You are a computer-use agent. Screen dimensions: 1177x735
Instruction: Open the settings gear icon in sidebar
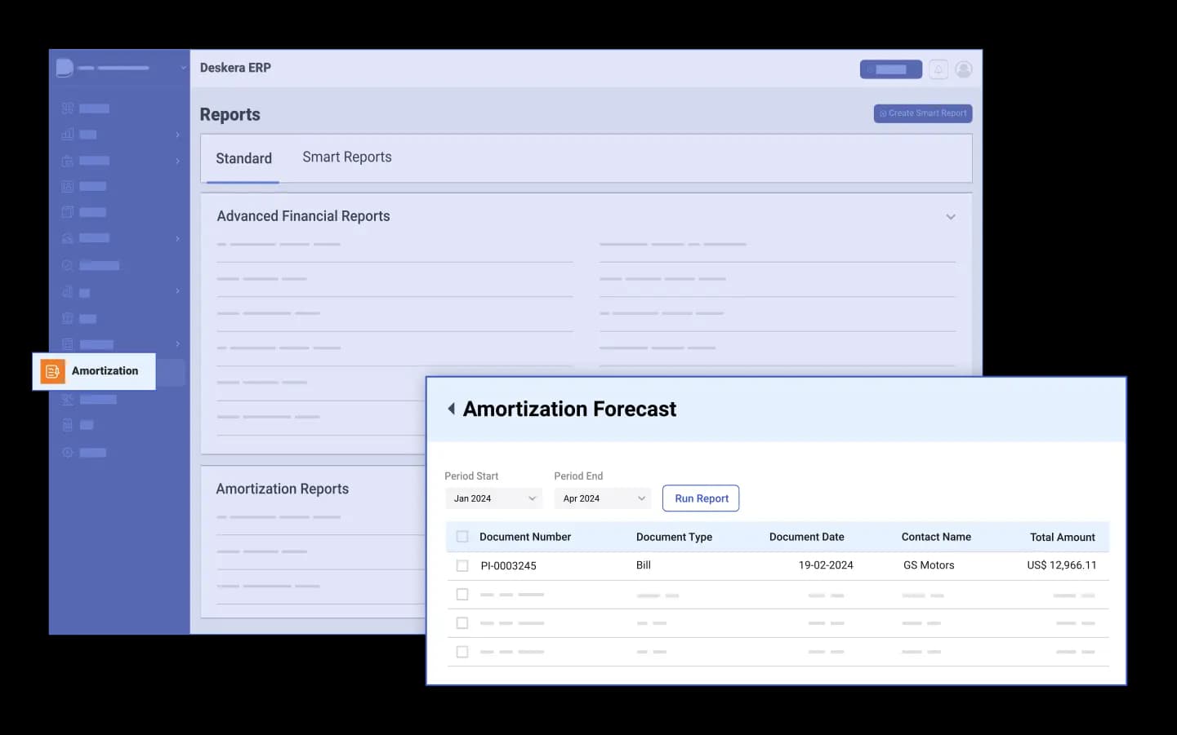[x=68, y=452]
